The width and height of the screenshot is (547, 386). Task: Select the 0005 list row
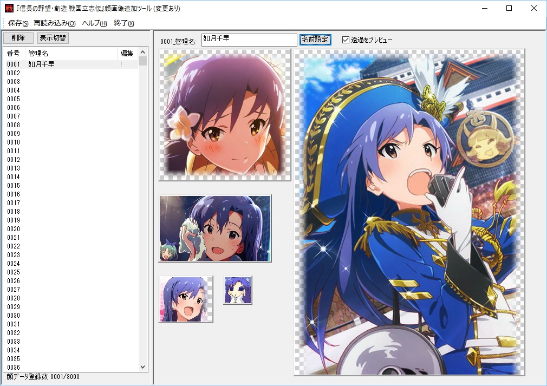point(71,99)
